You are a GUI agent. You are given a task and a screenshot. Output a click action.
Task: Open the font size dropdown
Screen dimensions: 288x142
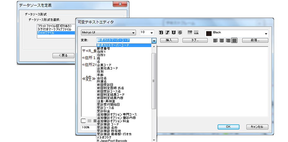click(x=152, y=33)
